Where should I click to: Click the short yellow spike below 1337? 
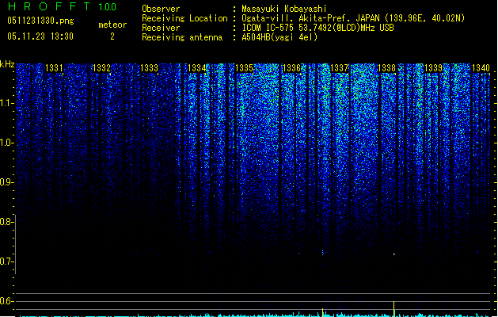pos(323,312)
